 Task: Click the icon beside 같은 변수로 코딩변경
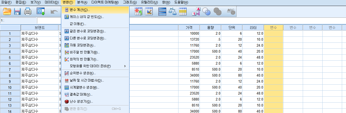66,31
